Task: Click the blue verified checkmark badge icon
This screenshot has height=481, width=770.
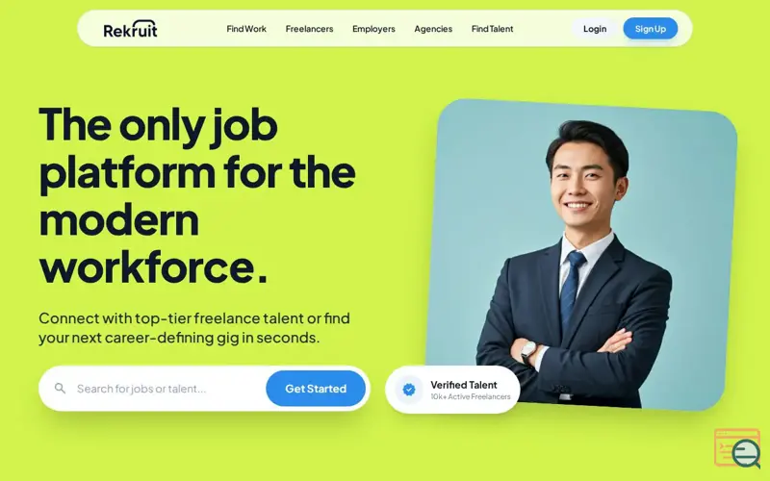Action: pyautogui.click(x=408, y=390)
